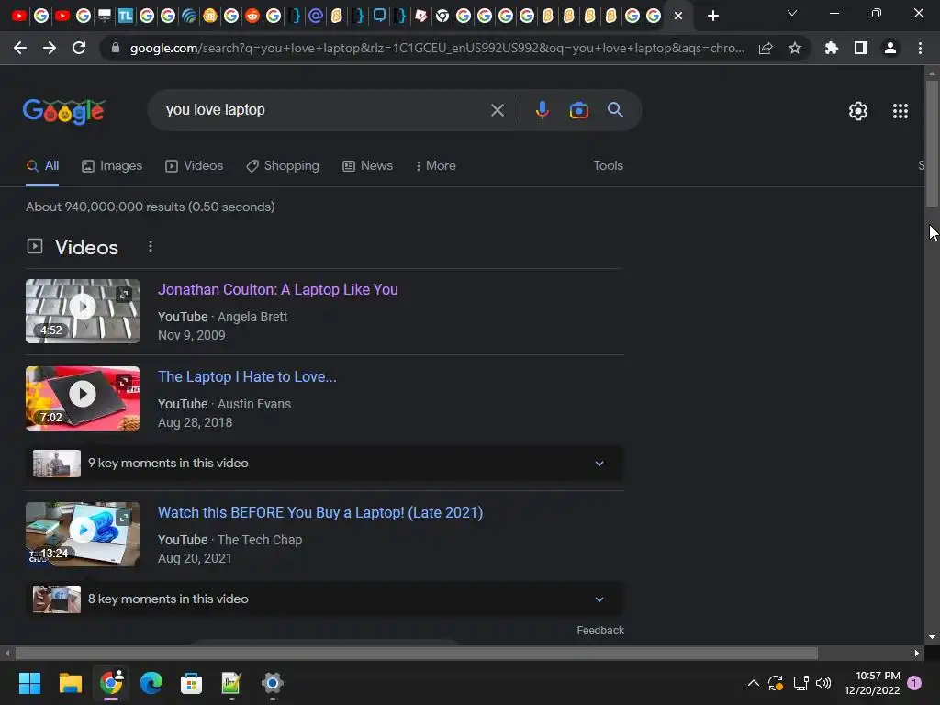Reload the page with the refresh icon
Screen dimensions: 940x705
(79, 48)
